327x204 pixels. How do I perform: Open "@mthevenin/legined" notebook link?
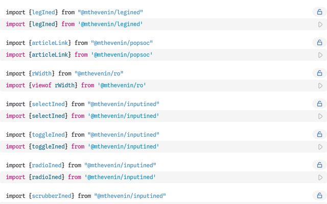tap(110, 12)
